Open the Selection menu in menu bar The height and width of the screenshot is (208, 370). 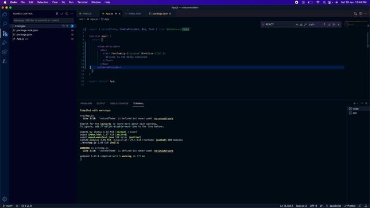(42, 2)
